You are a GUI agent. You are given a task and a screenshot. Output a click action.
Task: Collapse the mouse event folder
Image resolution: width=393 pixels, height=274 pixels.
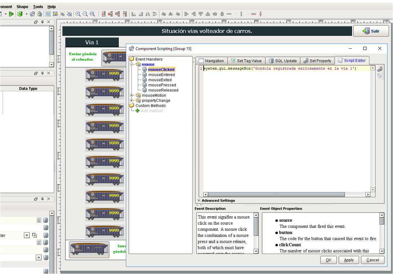click(132, 65)
